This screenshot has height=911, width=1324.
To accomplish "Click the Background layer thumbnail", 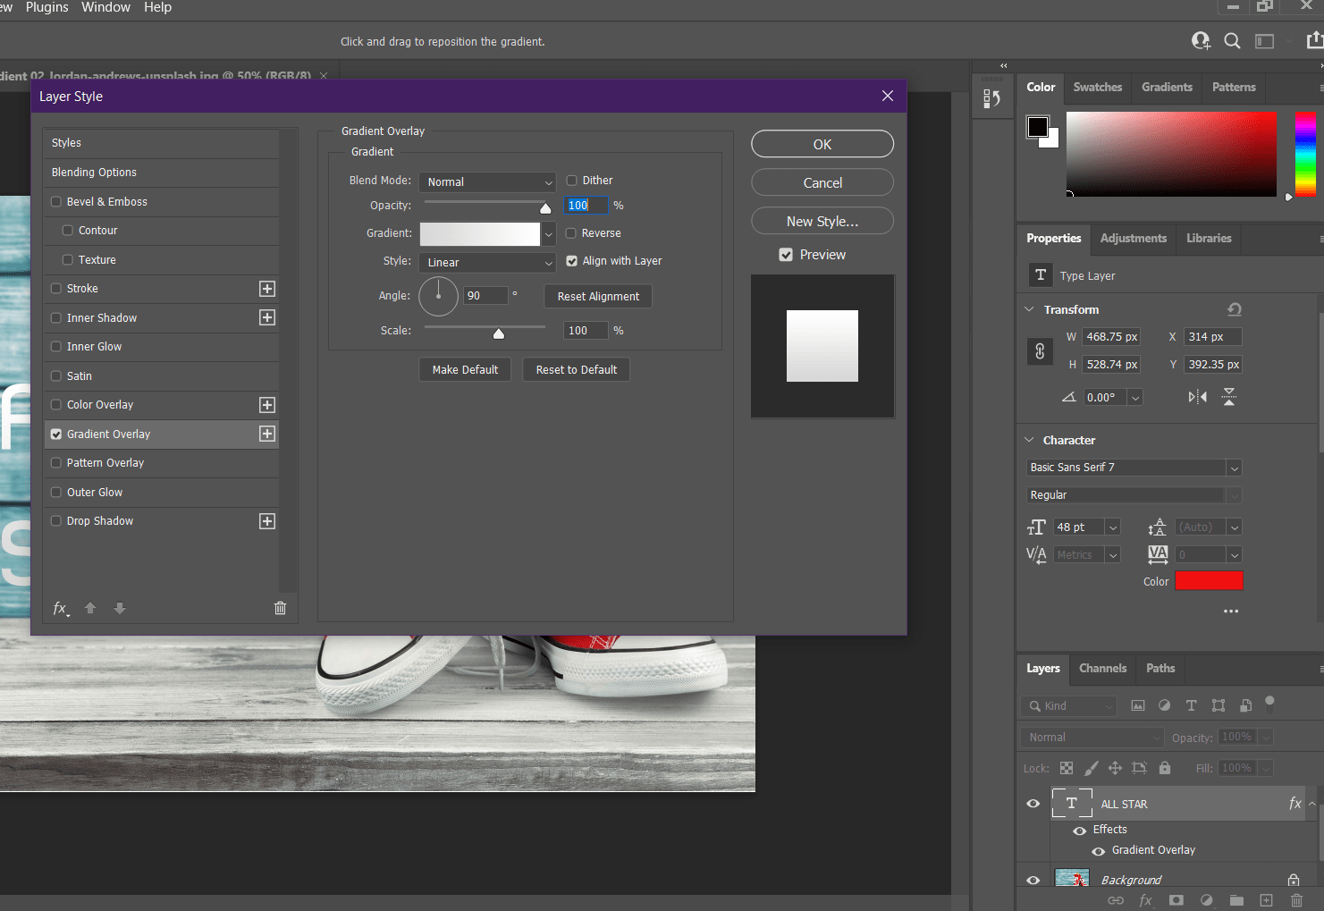I will (x=1071, y=878).
